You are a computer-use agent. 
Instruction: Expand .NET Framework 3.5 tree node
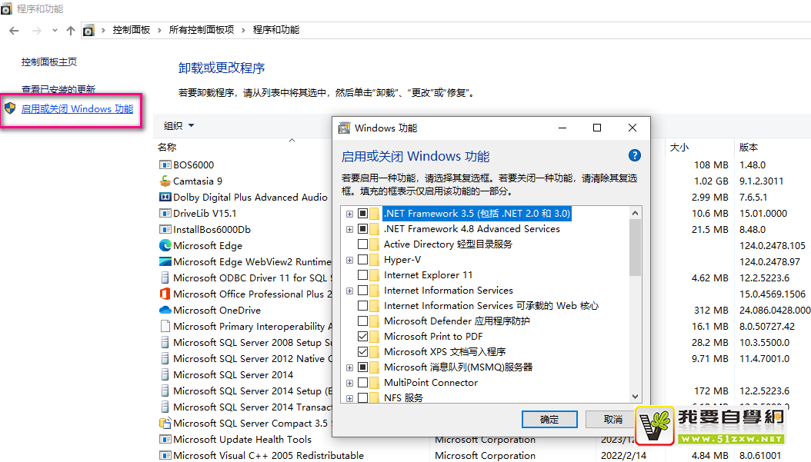coord(349,214)
